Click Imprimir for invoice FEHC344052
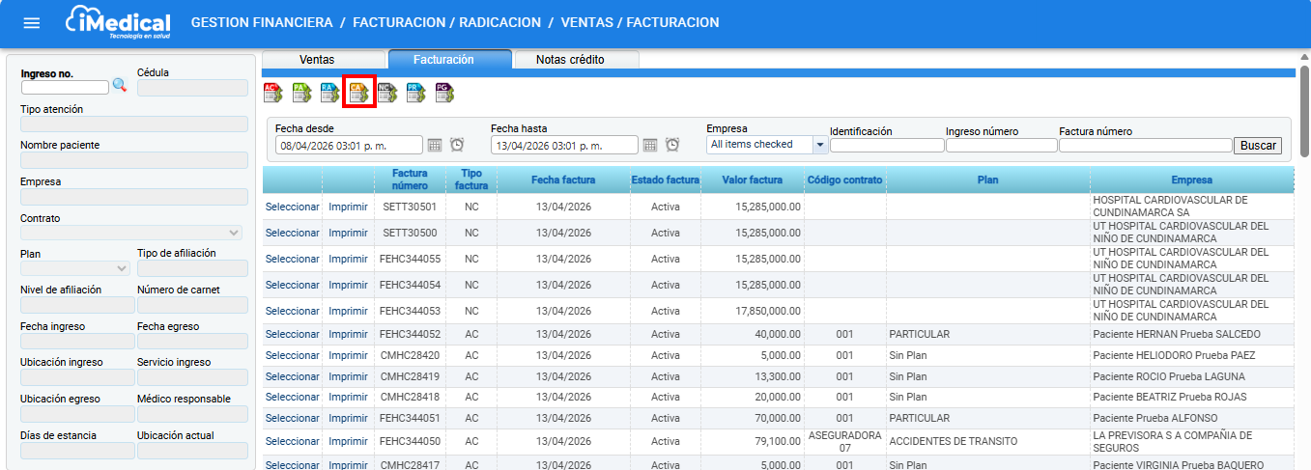The height and width of the screenshot is (470, 1311). pos(348,334)
